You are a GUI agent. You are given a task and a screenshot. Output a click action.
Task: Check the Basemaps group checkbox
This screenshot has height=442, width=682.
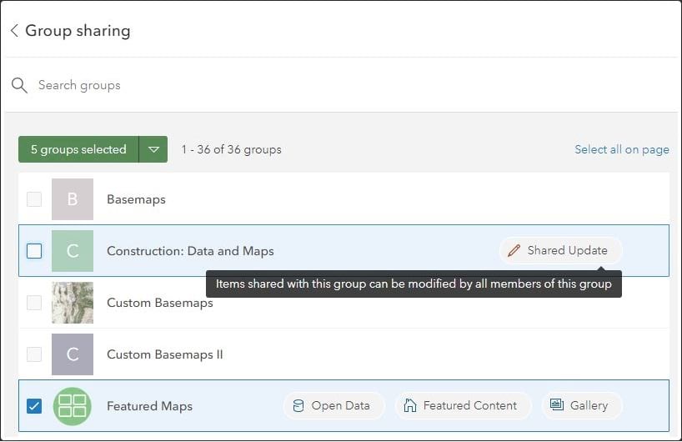pyautogui.click(x=34, y=199)
